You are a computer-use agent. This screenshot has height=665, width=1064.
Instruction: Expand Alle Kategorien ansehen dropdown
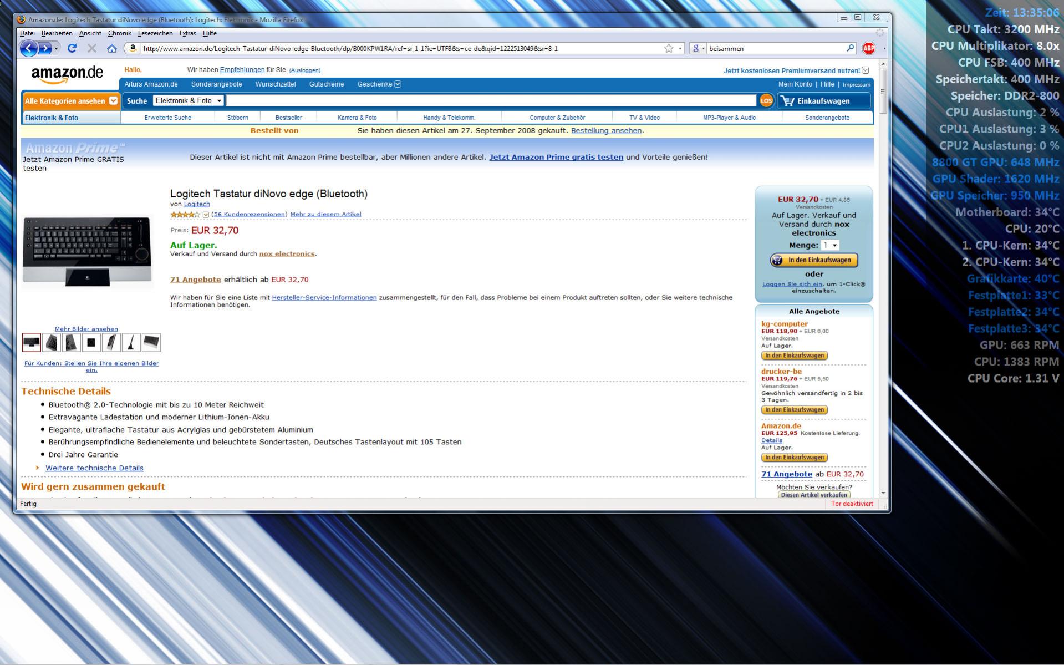click(114, 101)
